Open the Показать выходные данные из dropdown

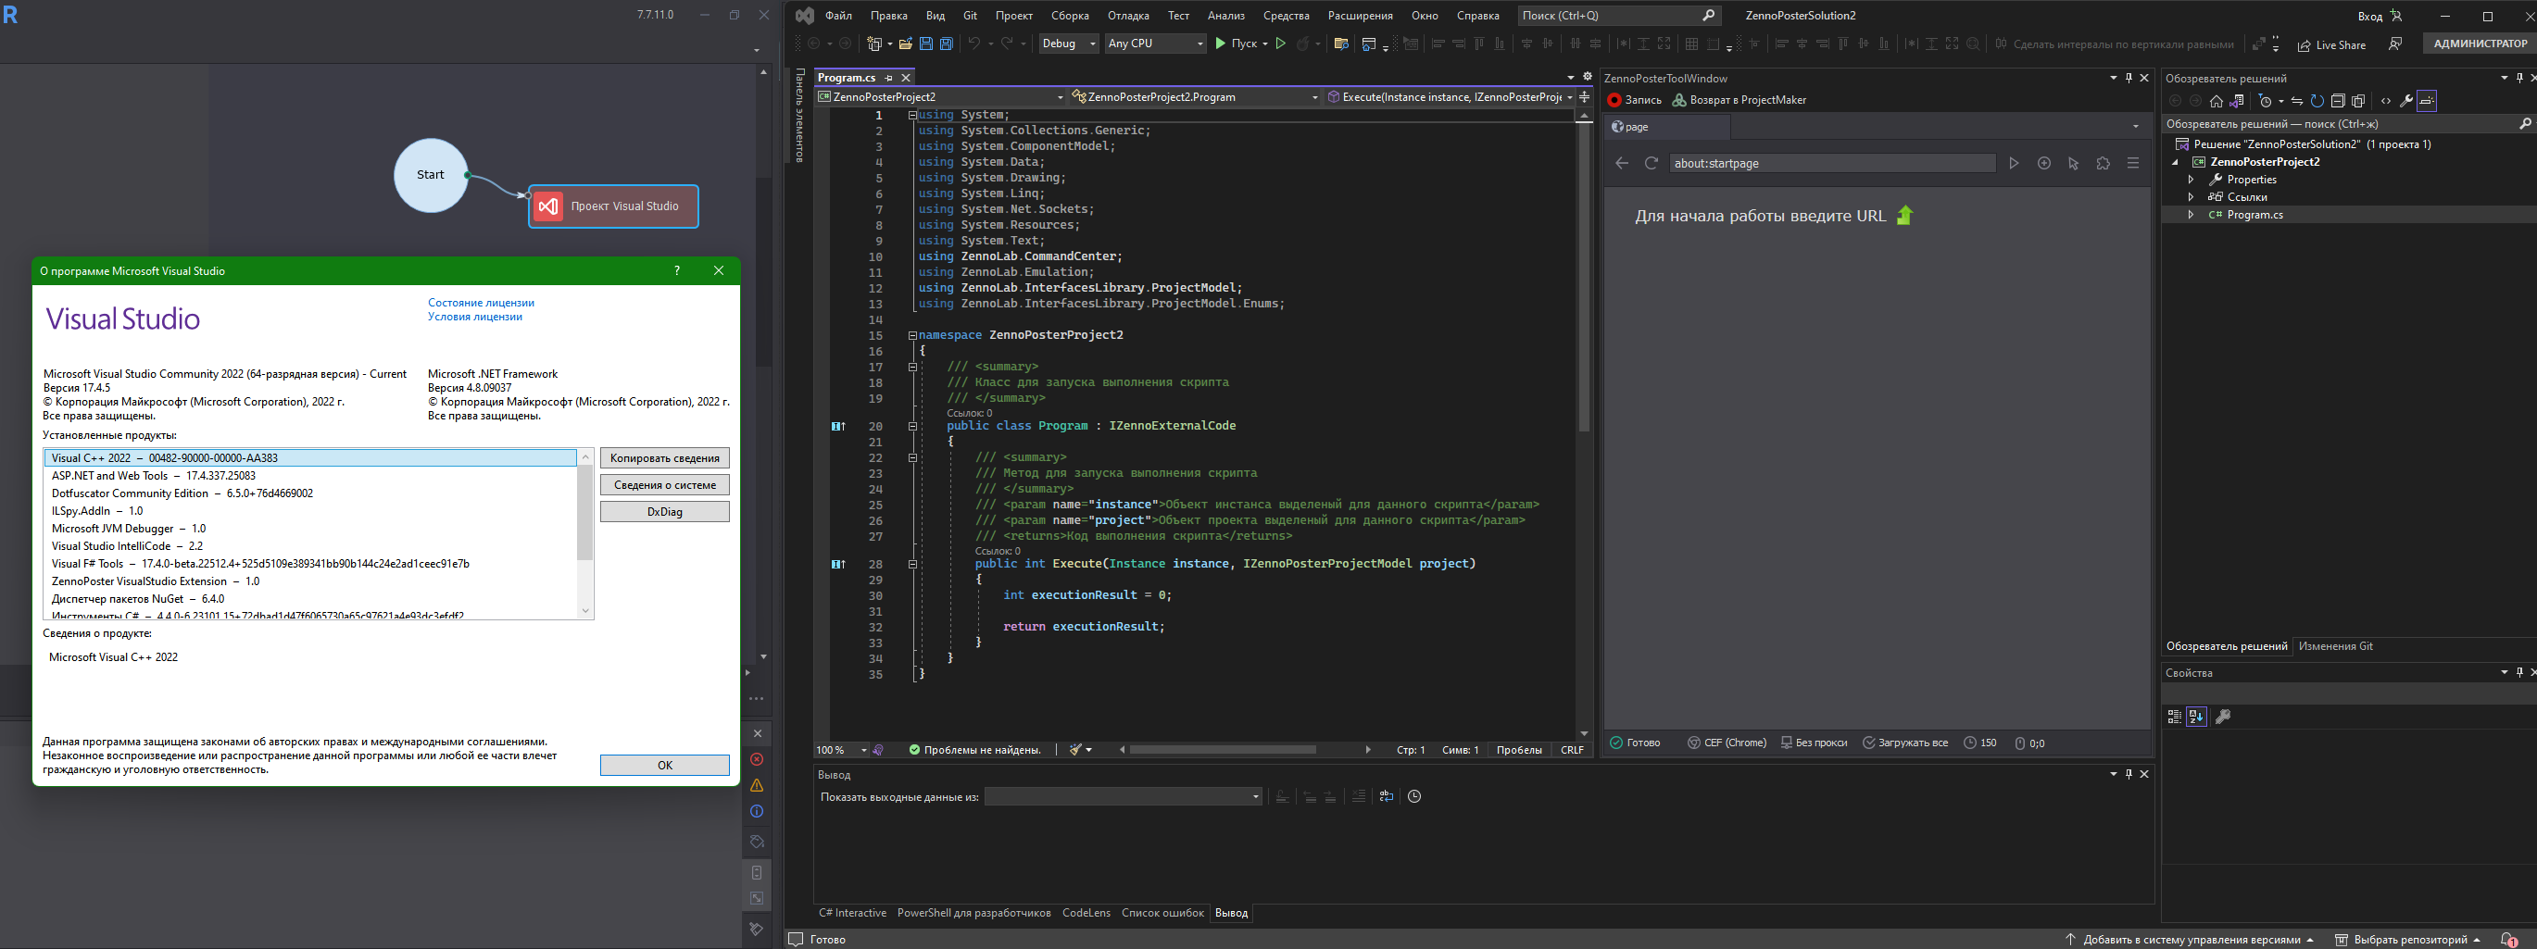click(x=1124, y=796)
